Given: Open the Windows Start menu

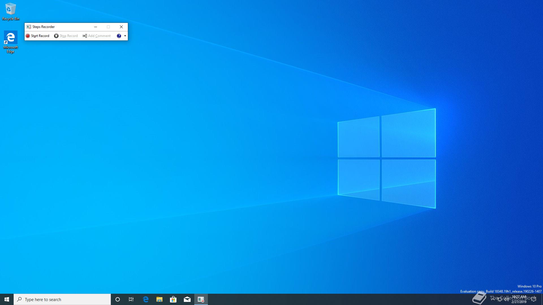Looking at the screenshot, I should 7,299.
